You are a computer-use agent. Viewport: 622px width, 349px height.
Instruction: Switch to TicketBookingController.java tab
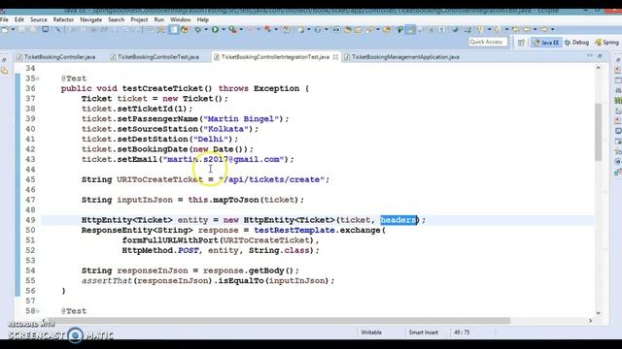(56, 57)
